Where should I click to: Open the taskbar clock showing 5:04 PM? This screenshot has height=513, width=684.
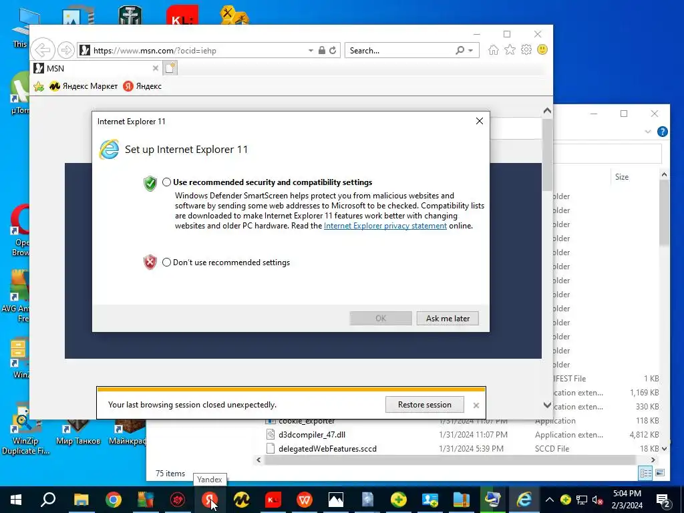[x=627, y=500]
